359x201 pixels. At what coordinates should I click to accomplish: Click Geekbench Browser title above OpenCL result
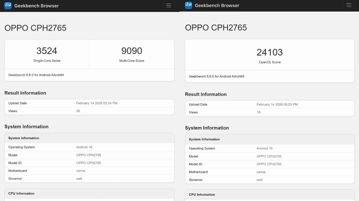click(x=217, y=5)
